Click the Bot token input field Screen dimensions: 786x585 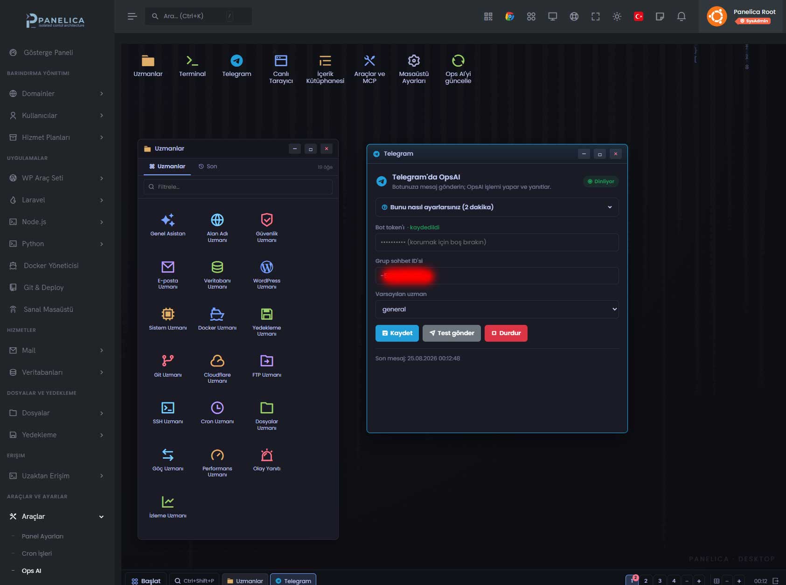click(497, 242)
